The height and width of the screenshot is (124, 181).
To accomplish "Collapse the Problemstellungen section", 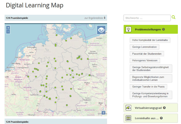I will coord(151,29).
